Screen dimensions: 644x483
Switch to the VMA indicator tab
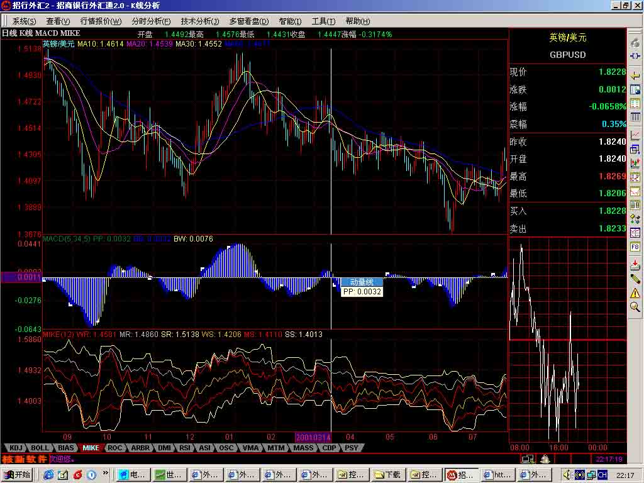tap(250, 448)
